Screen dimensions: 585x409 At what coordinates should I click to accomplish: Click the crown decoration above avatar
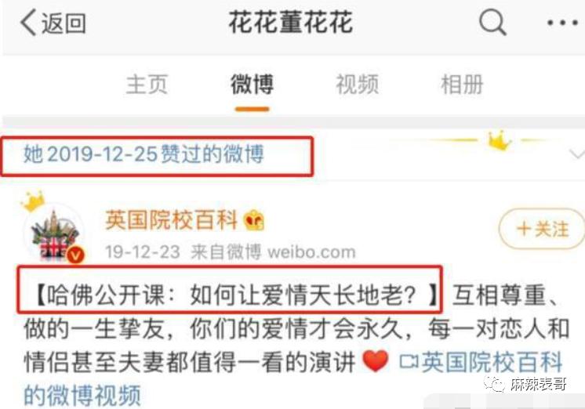click(33, 201)
